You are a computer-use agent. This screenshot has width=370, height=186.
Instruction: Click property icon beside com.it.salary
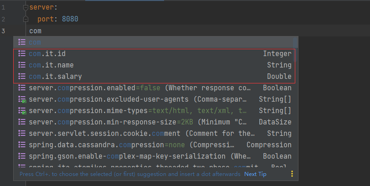pos(22,76)
